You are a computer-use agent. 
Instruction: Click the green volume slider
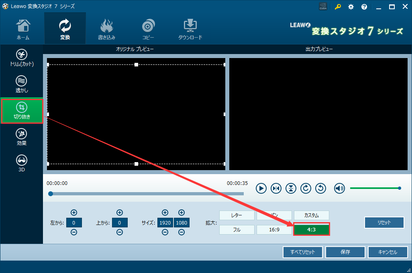pyautogui.click(x=375, y=187)
